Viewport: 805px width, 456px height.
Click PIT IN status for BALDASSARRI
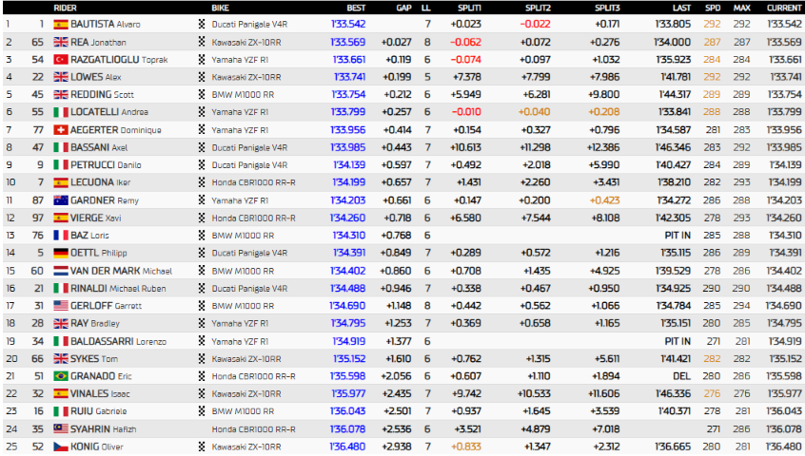677,341
